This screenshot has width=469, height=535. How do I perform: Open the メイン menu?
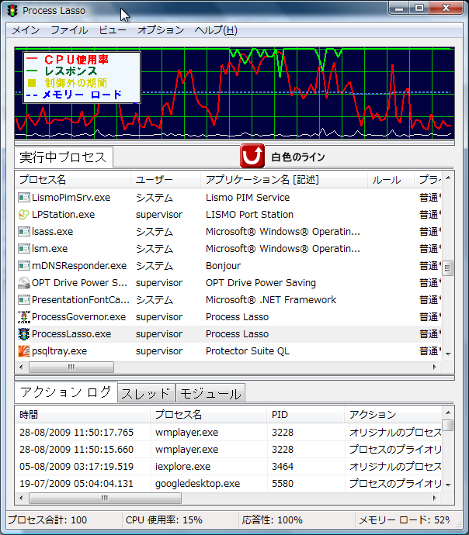26,30
